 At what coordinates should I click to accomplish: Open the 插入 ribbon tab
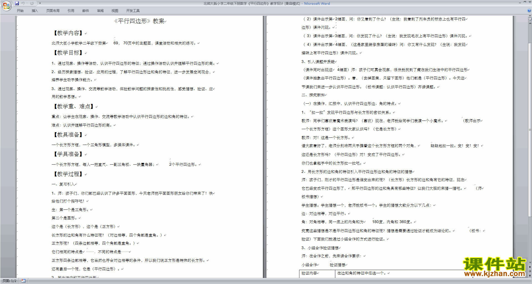point(35,11)
